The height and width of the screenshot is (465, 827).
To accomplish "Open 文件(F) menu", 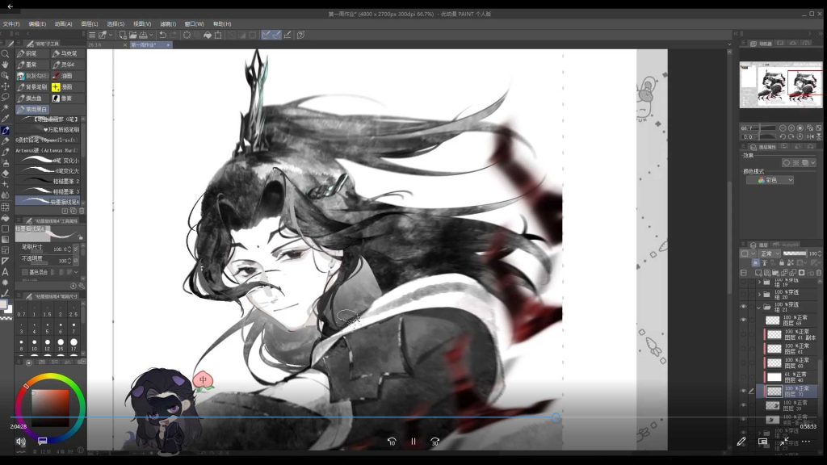I will point(11,23).
